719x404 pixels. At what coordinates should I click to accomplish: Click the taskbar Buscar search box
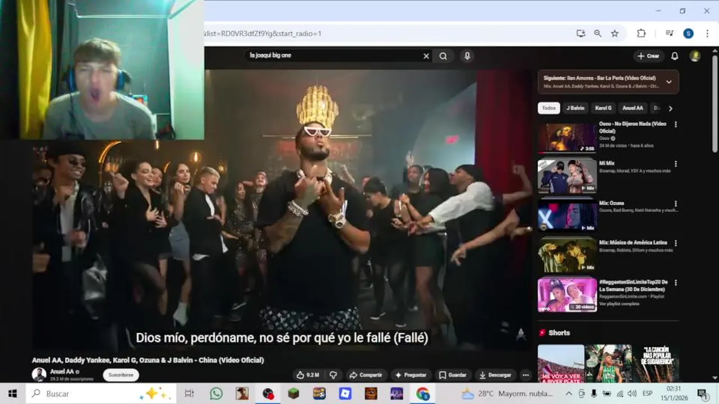coord(101,394)
